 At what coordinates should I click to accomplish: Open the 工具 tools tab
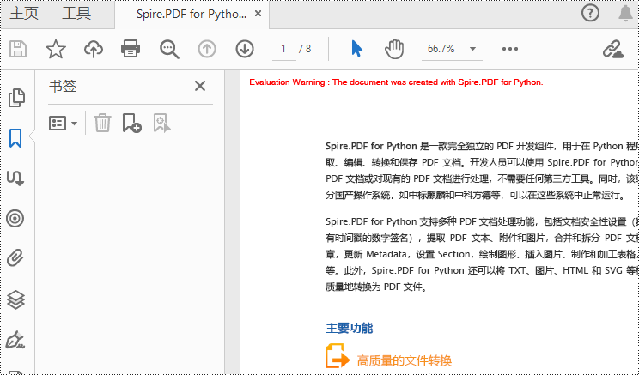tap(76, 14)
